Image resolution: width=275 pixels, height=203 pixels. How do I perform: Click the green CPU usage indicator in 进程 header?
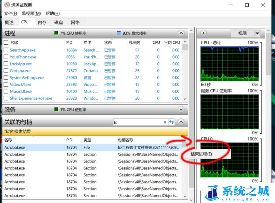click(56, 33)
